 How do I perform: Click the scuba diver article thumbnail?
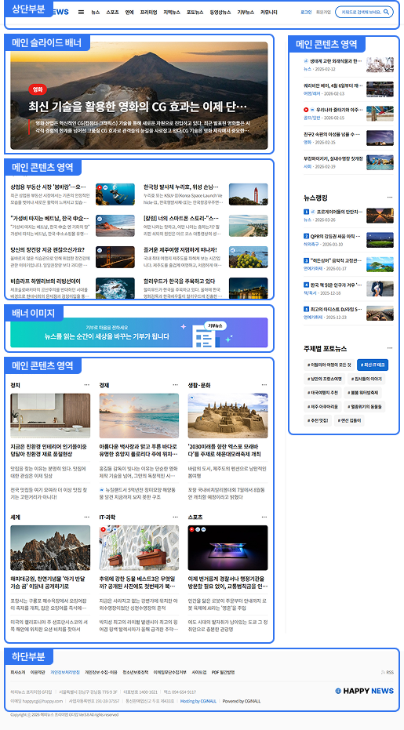[x=115, y=194]
